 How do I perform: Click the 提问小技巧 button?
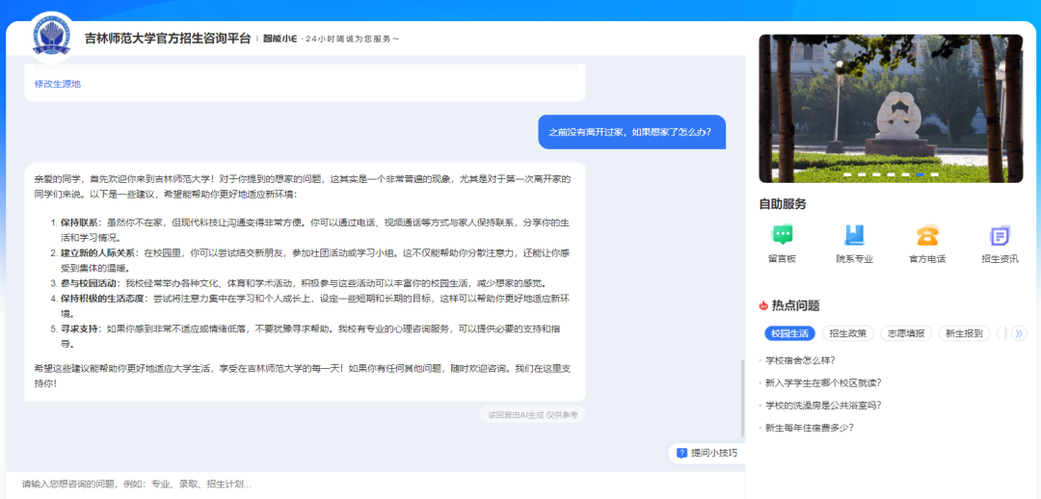tap(707, 453)
